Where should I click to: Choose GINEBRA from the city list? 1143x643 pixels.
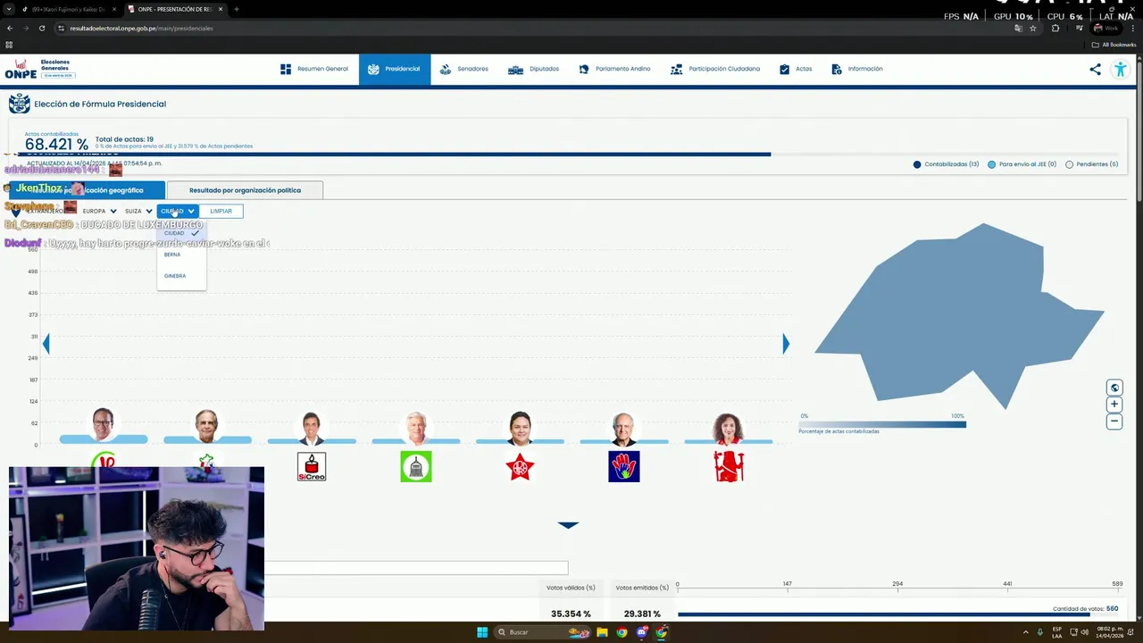point(175,276)
